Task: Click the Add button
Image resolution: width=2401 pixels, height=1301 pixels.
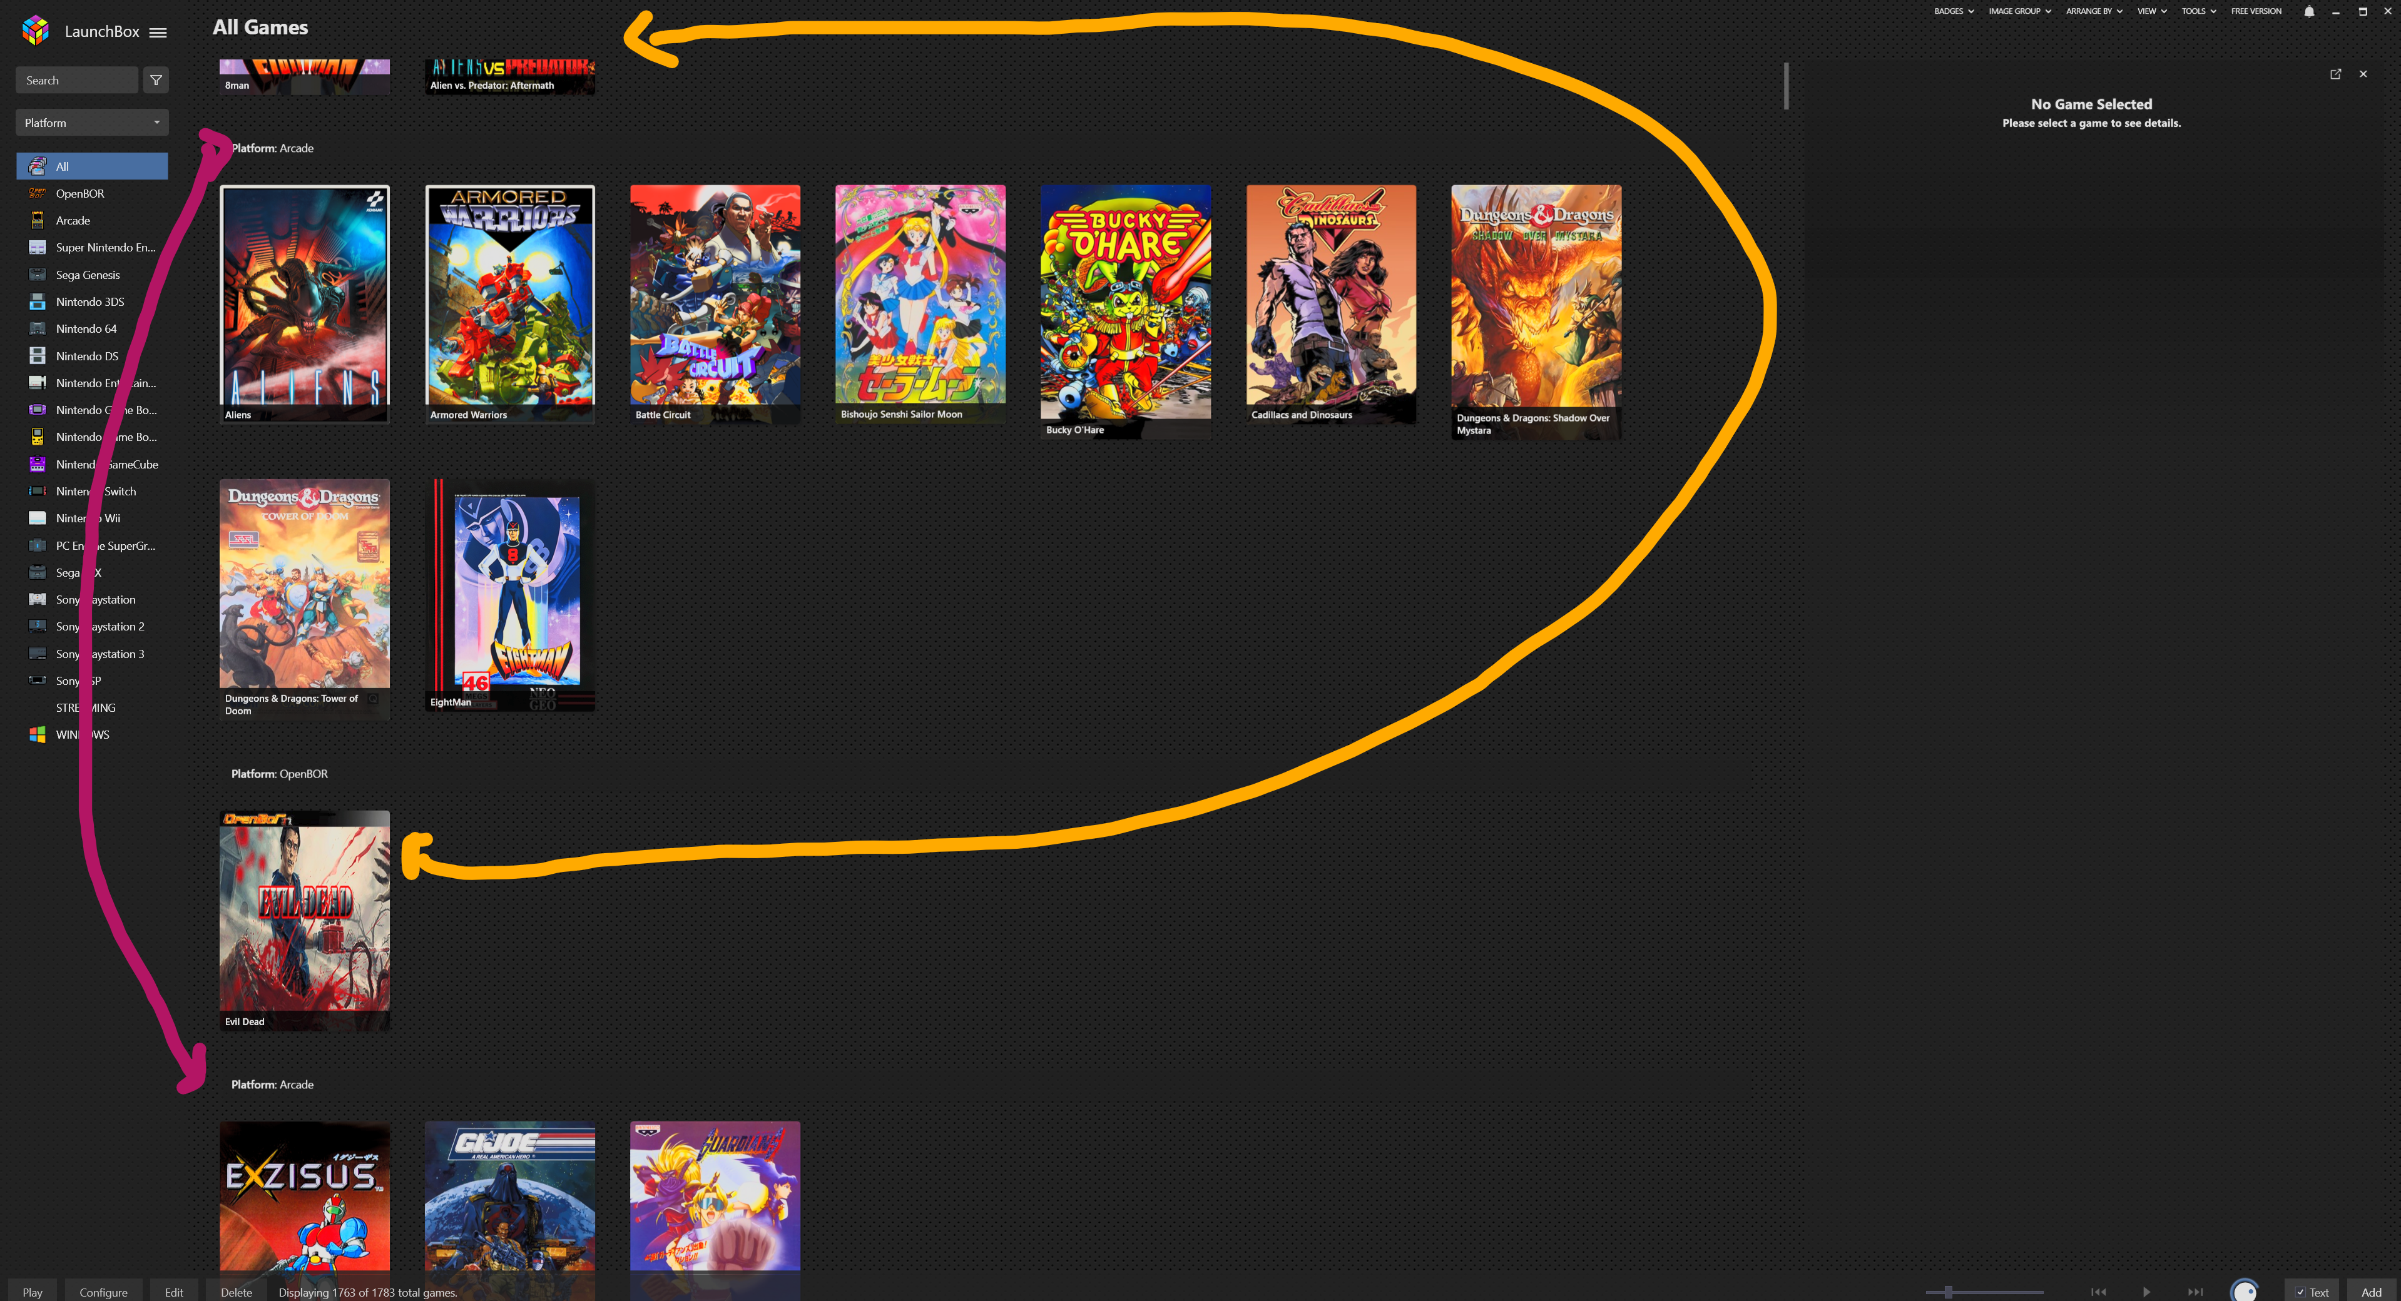Action: (x=2371, y=1292)
